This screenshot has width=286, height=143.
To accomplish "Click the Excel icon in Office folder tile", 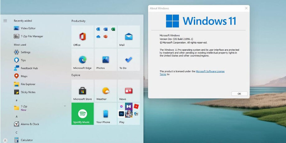I will (x=113, y=29).
